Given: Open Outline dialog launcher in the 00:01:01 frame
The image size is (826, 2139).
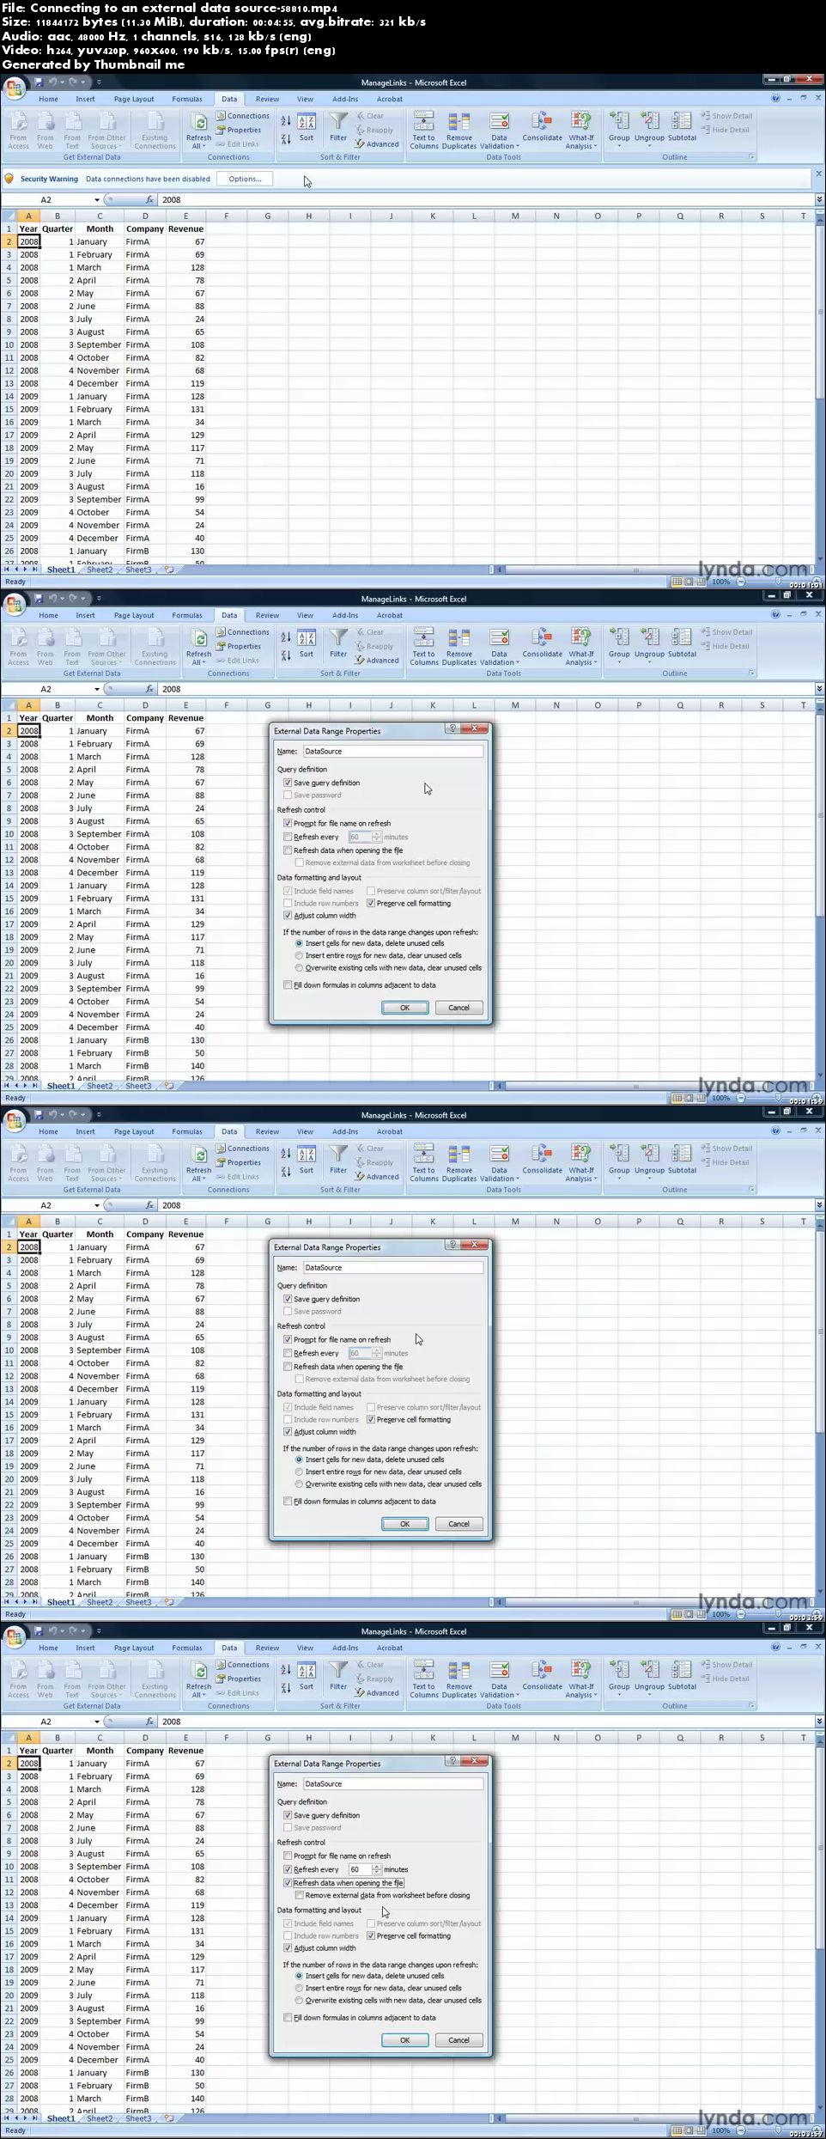Looking at the screenshot, I should (751, 157).
